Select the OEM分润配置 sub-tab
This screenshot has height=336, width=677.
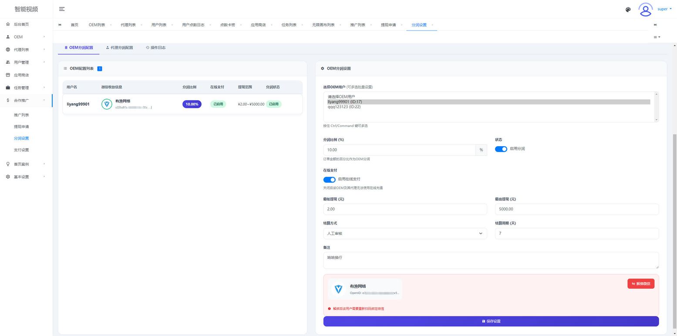pyautogui.click(x=79, y=47)
